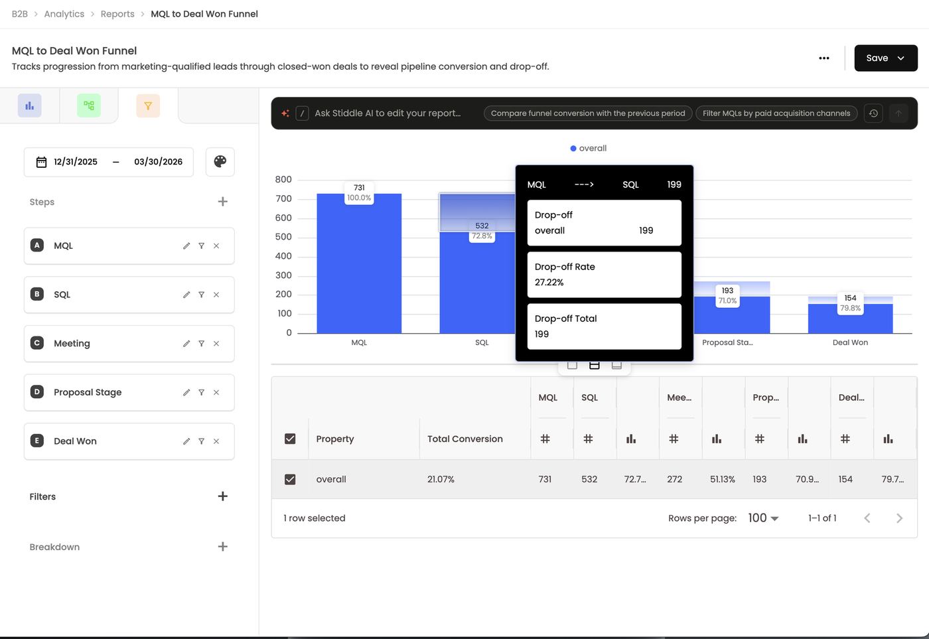The width and height of the screenshot is (929, 639).
Task: Filter the Meeting step
Action: [x=201, y=344]
